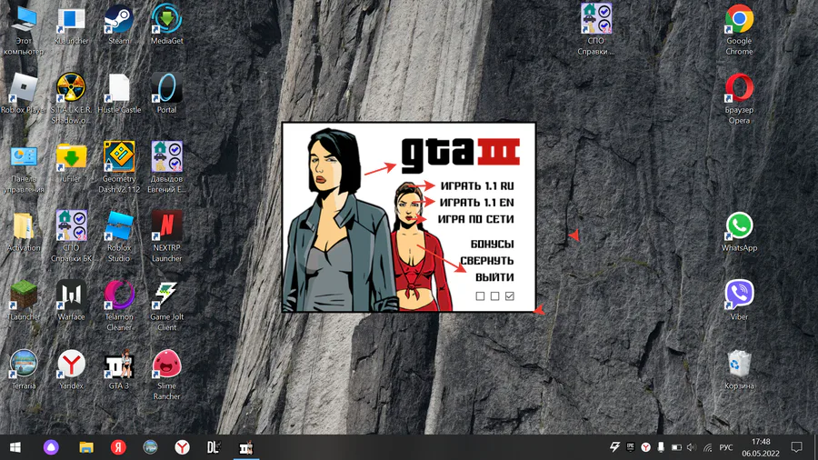818x460 pixels.
Task: Start the game via ИГРАТЬ 1.1 EN
Action: coord(477,203)
